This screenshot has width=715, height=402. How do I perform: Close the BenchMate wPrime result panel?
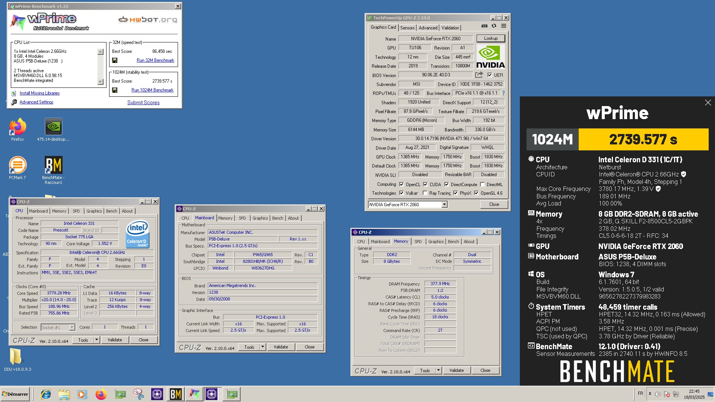708,103
